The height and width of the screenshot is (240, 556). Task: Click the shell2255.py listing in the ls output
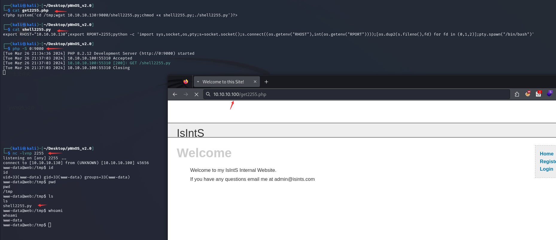pos(17,206)
